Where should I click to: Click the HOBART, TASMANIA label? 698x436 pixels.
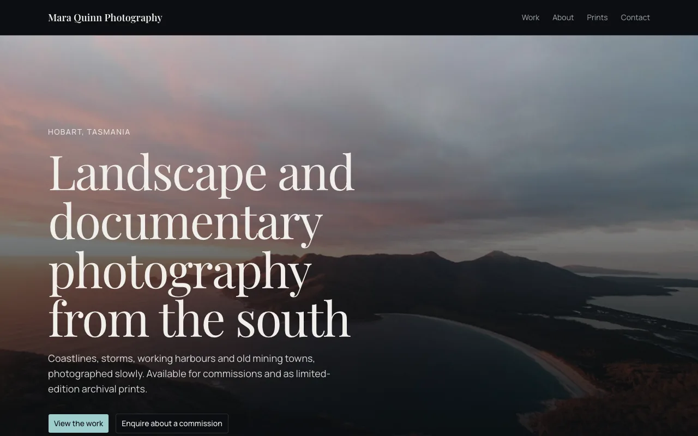coord(89,132)
